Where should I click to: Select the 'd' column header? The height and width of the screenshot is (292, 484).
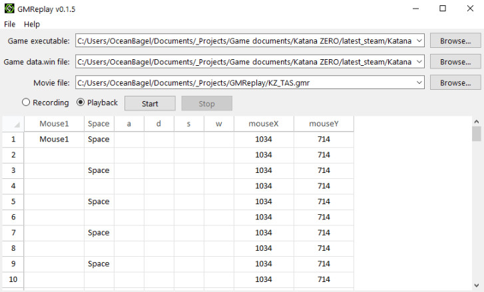[x=158, y=124]
